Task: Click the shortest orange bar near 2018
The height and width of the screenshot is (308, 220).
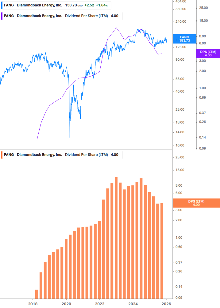Action: pos(37,294)
